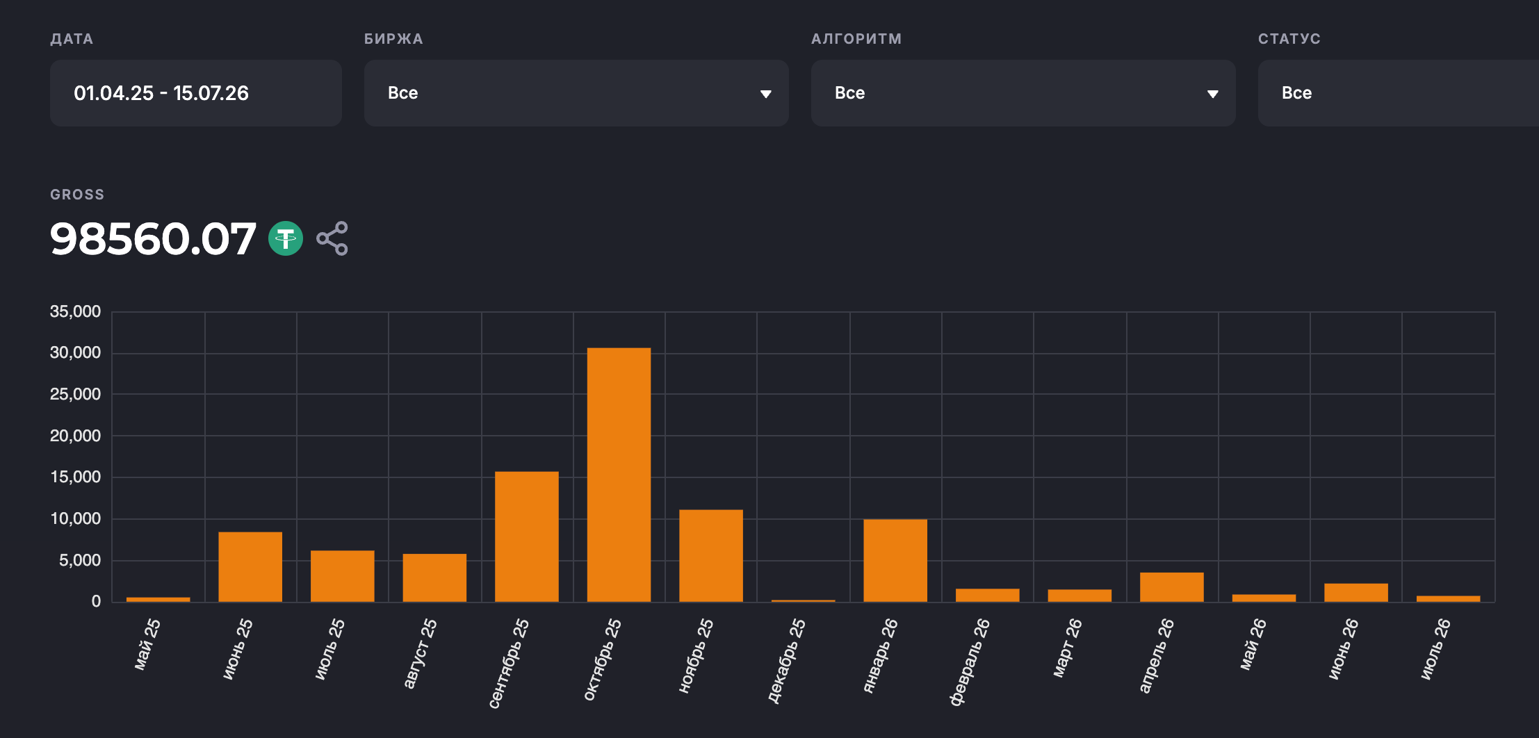Click the февраль 26 bar
This screenshot has height=738, width=1539.
(x=988, y=595)
